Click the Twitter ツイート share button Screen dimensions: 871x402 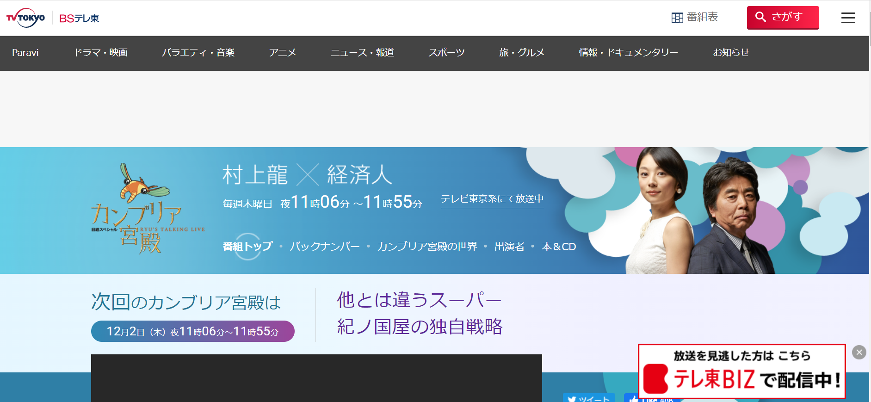pos(589,398)
